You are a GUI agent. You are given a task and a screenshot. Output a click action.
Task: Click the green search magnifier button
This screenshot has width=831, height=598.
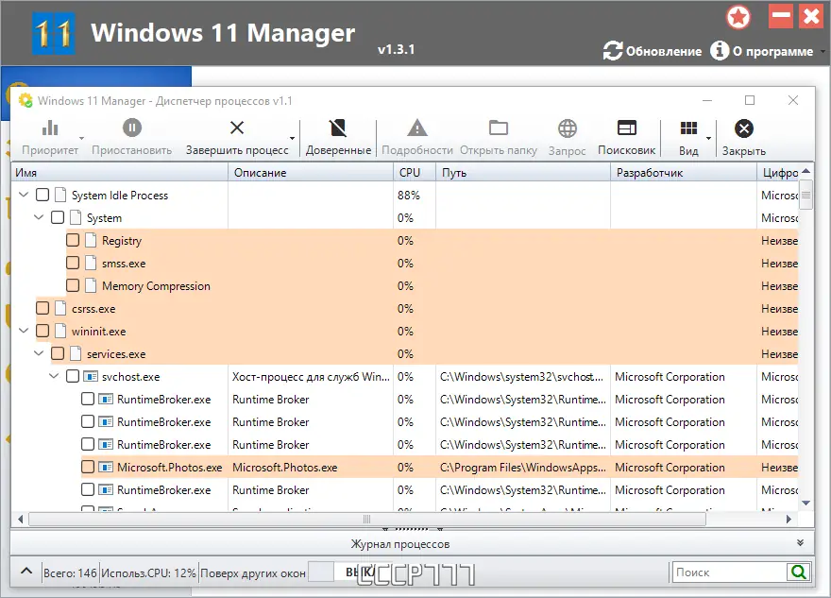[798, 572]
